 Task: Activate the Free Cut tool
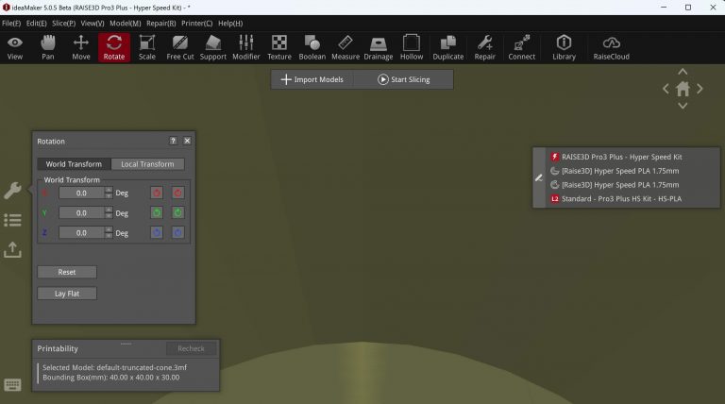coord(179,46)
